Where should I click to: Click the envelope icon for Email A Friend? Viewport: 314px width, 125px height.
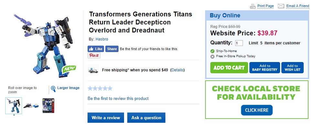(x=281, y=6)
